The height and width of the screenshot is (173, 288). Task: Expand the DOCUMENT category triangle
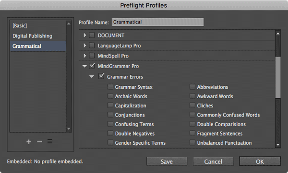tap(84, 35)
